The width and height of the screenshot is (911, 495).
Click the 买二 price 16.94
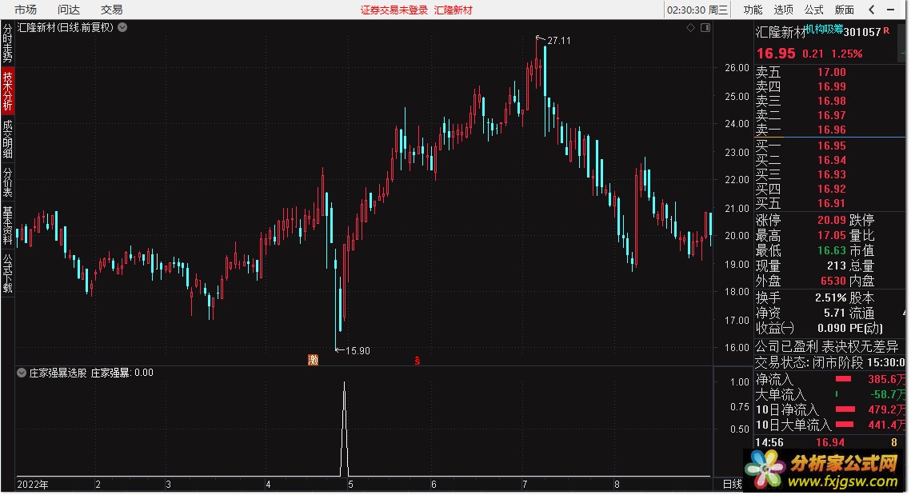(831, 161)
